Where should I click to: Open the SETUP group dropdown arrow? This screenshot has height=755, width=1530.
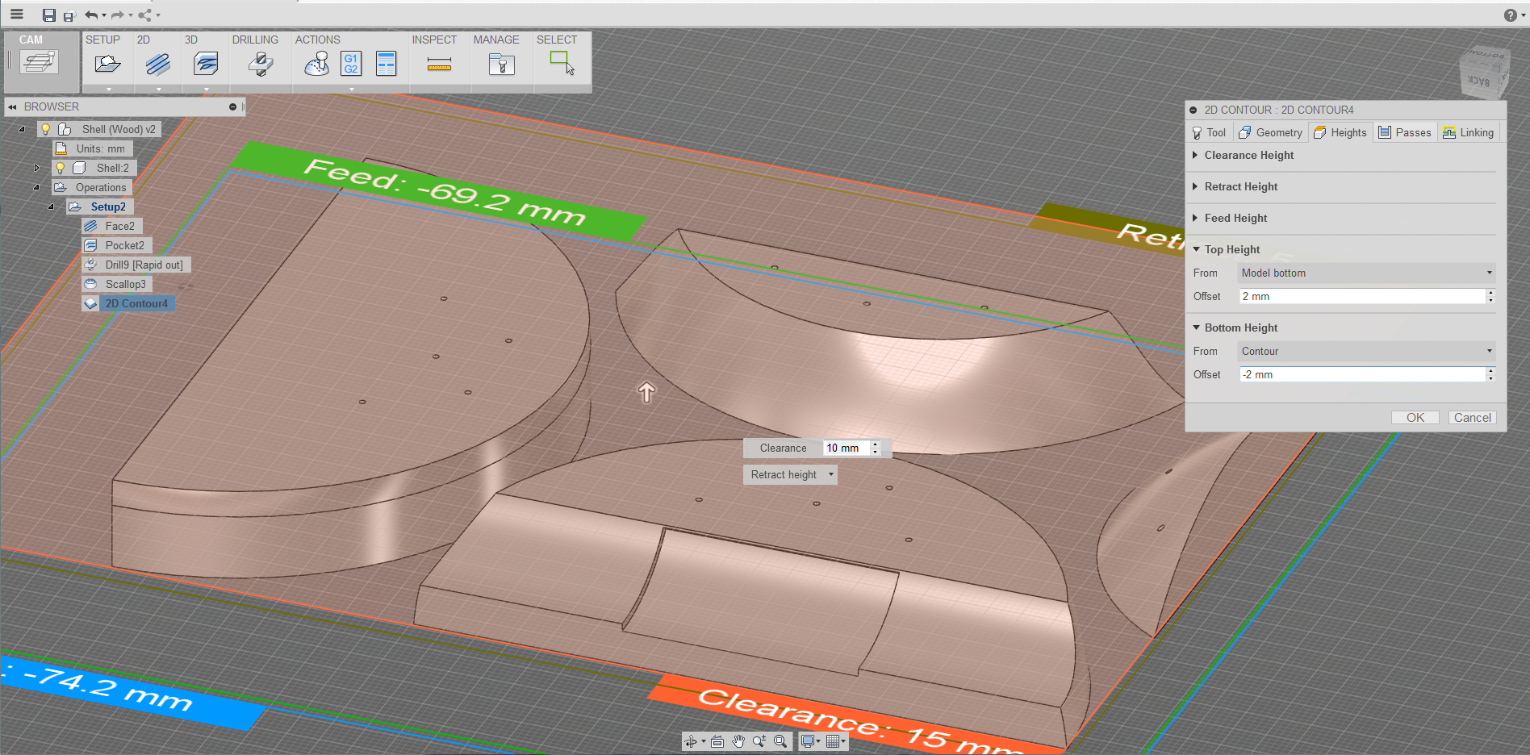pyautogui.click(x=108, y=89)
